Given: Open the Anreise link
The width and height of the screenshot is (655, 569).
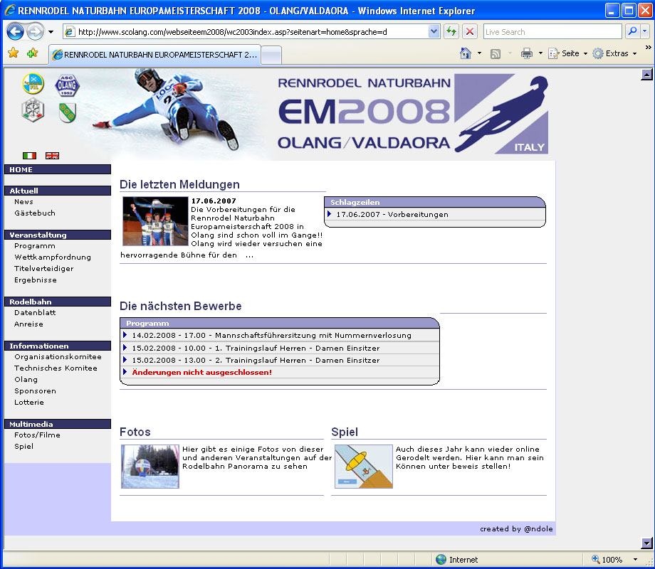Looking at the screenshot, I should click(x=28, y=324).
